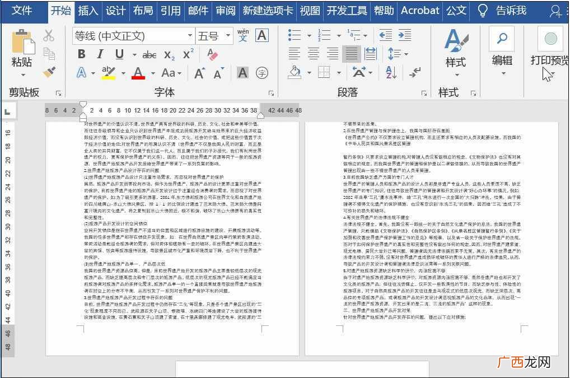Click the Copy icon
This screenshot has height=378, width=570.
point(49,53)
